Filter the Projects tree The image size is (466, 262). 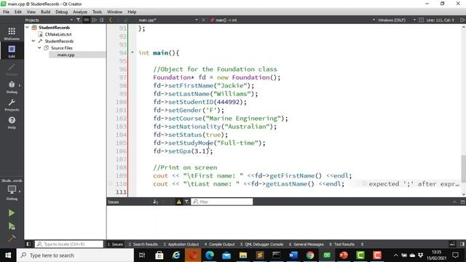pyautogui.click(x=78, y=20)
